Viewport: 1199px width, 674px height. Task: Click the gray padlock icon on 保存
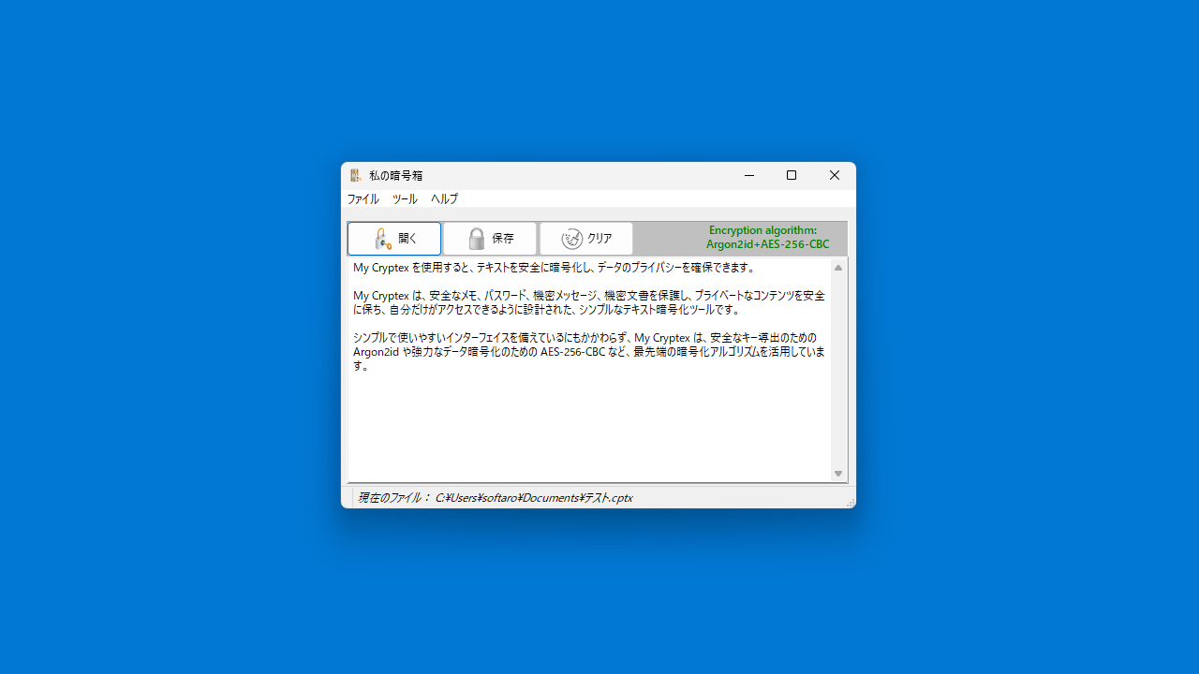(477, 239)
